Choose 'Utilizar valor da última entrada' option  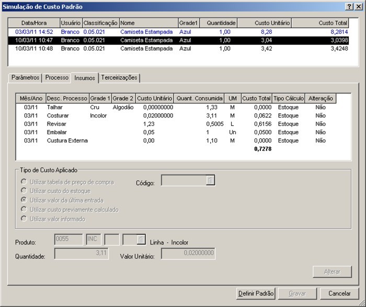[24, 200]
